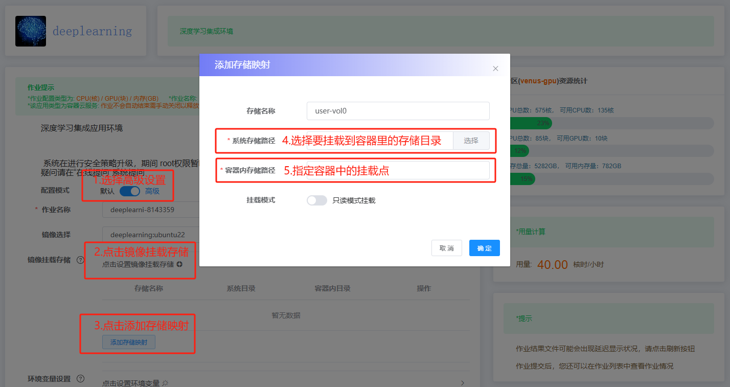This screenshot has height=387, width=730.
Task: Click the 存储名称 table column header
Action: pos(149,288)
